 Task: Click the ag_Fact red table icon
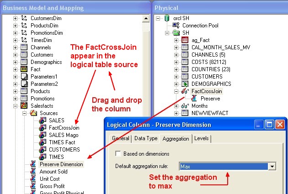click(185, 40)
